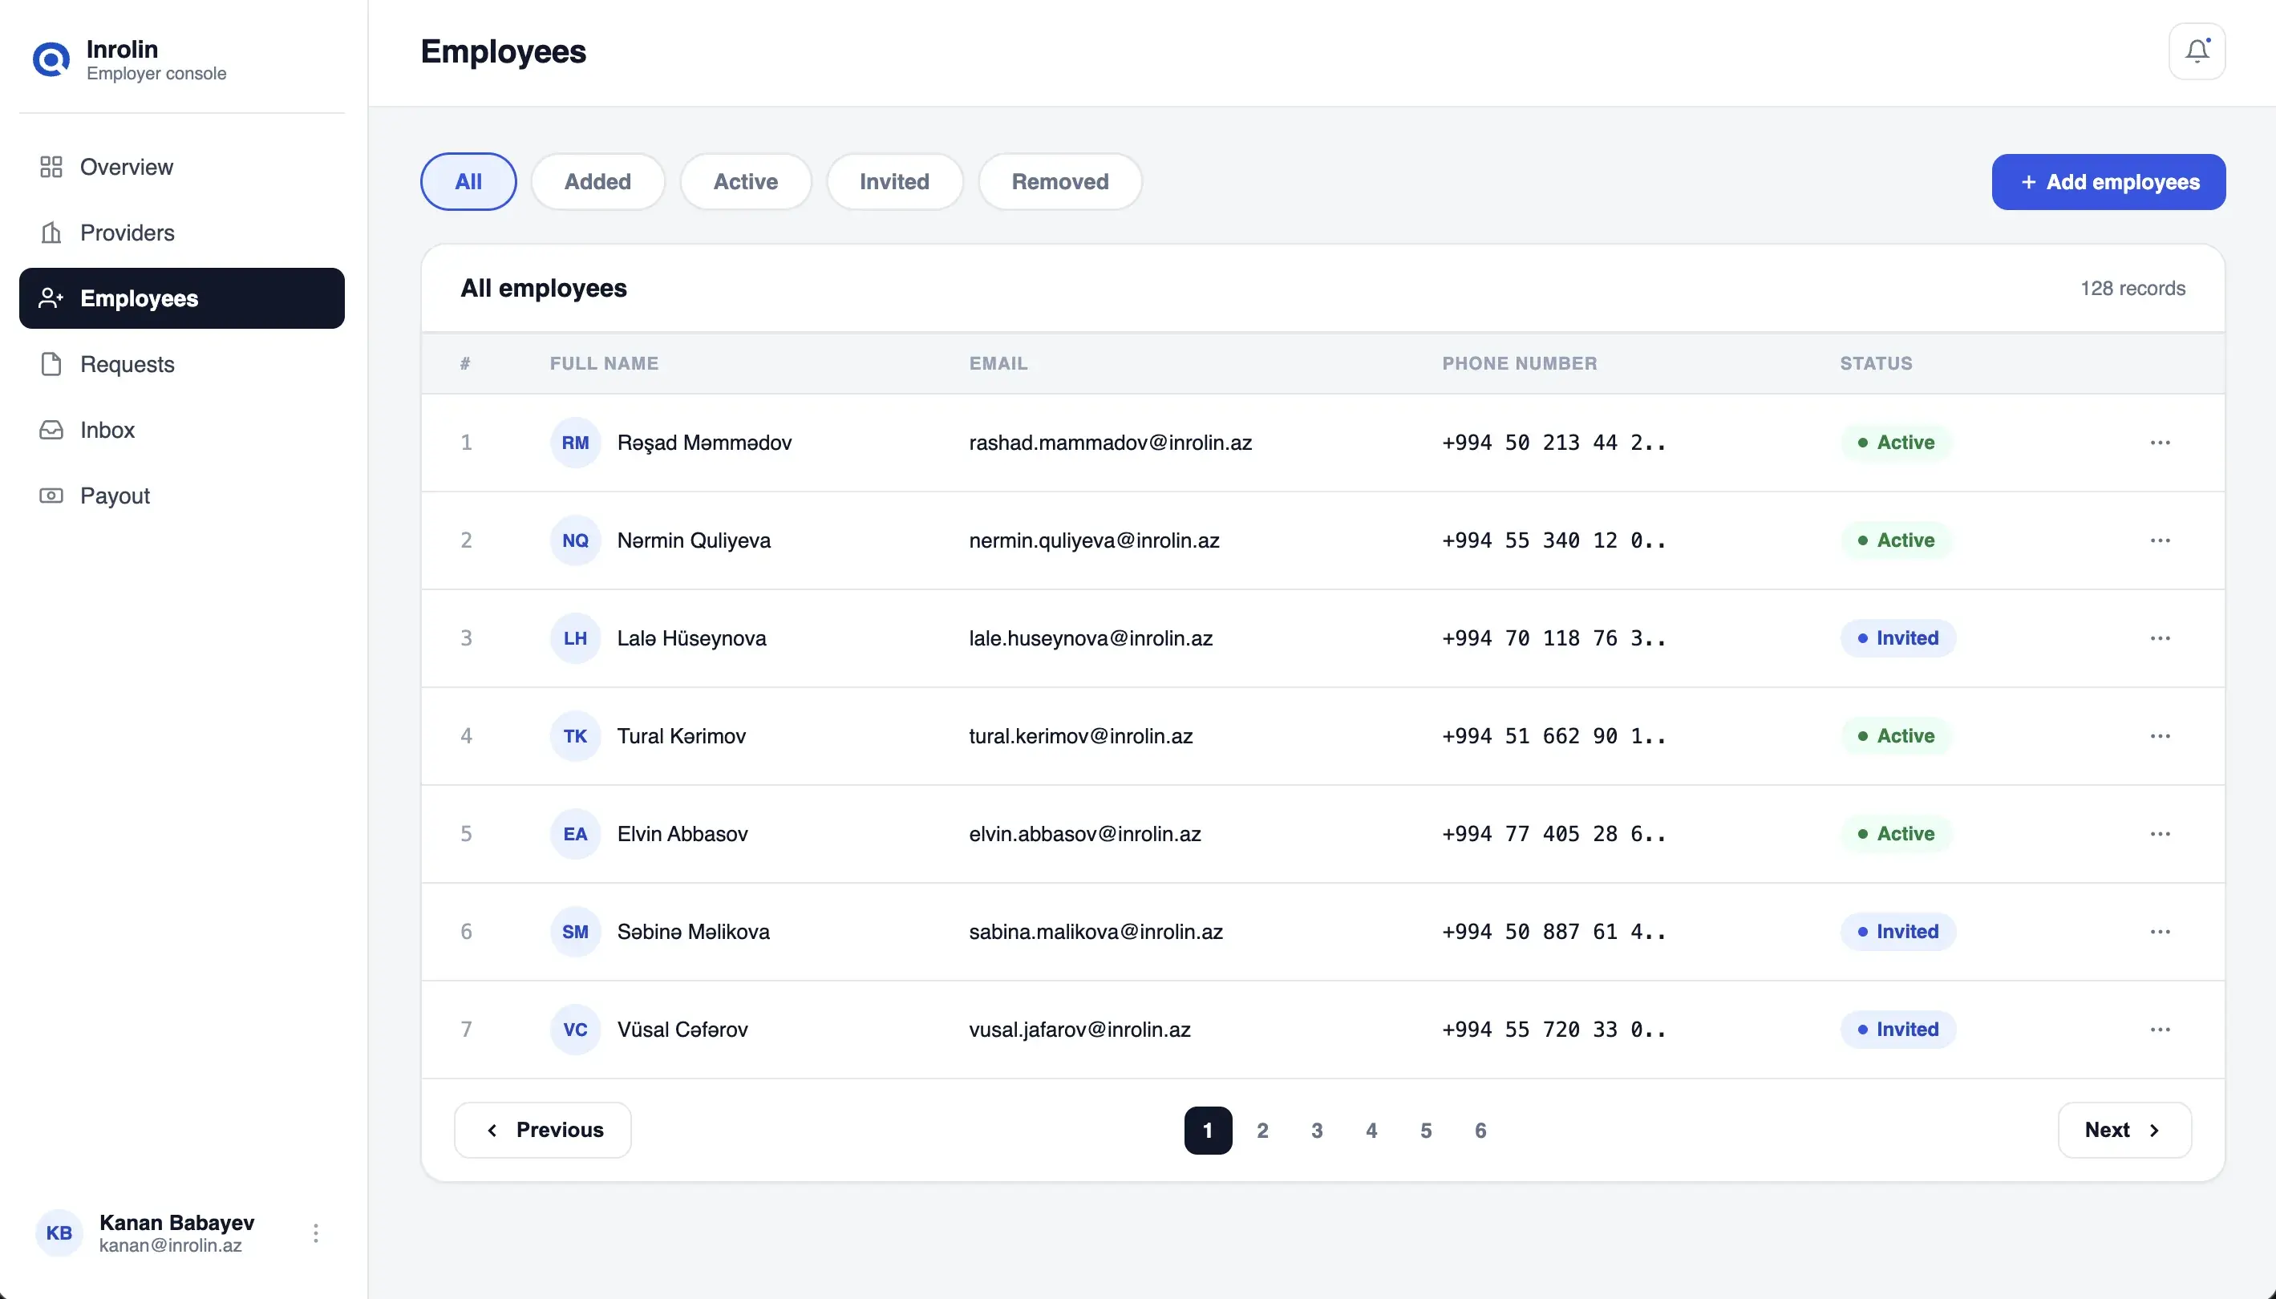Click the name Səbinə Məlikova

point(693,932)
